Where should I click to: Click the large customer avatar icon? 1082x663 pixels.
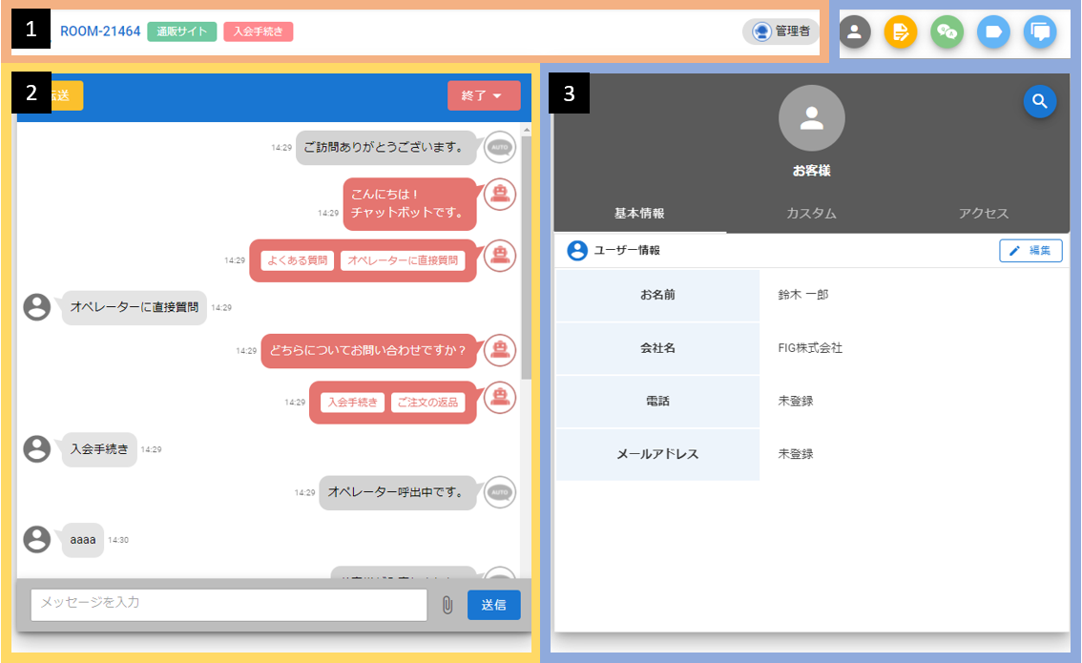coord(811,118)
